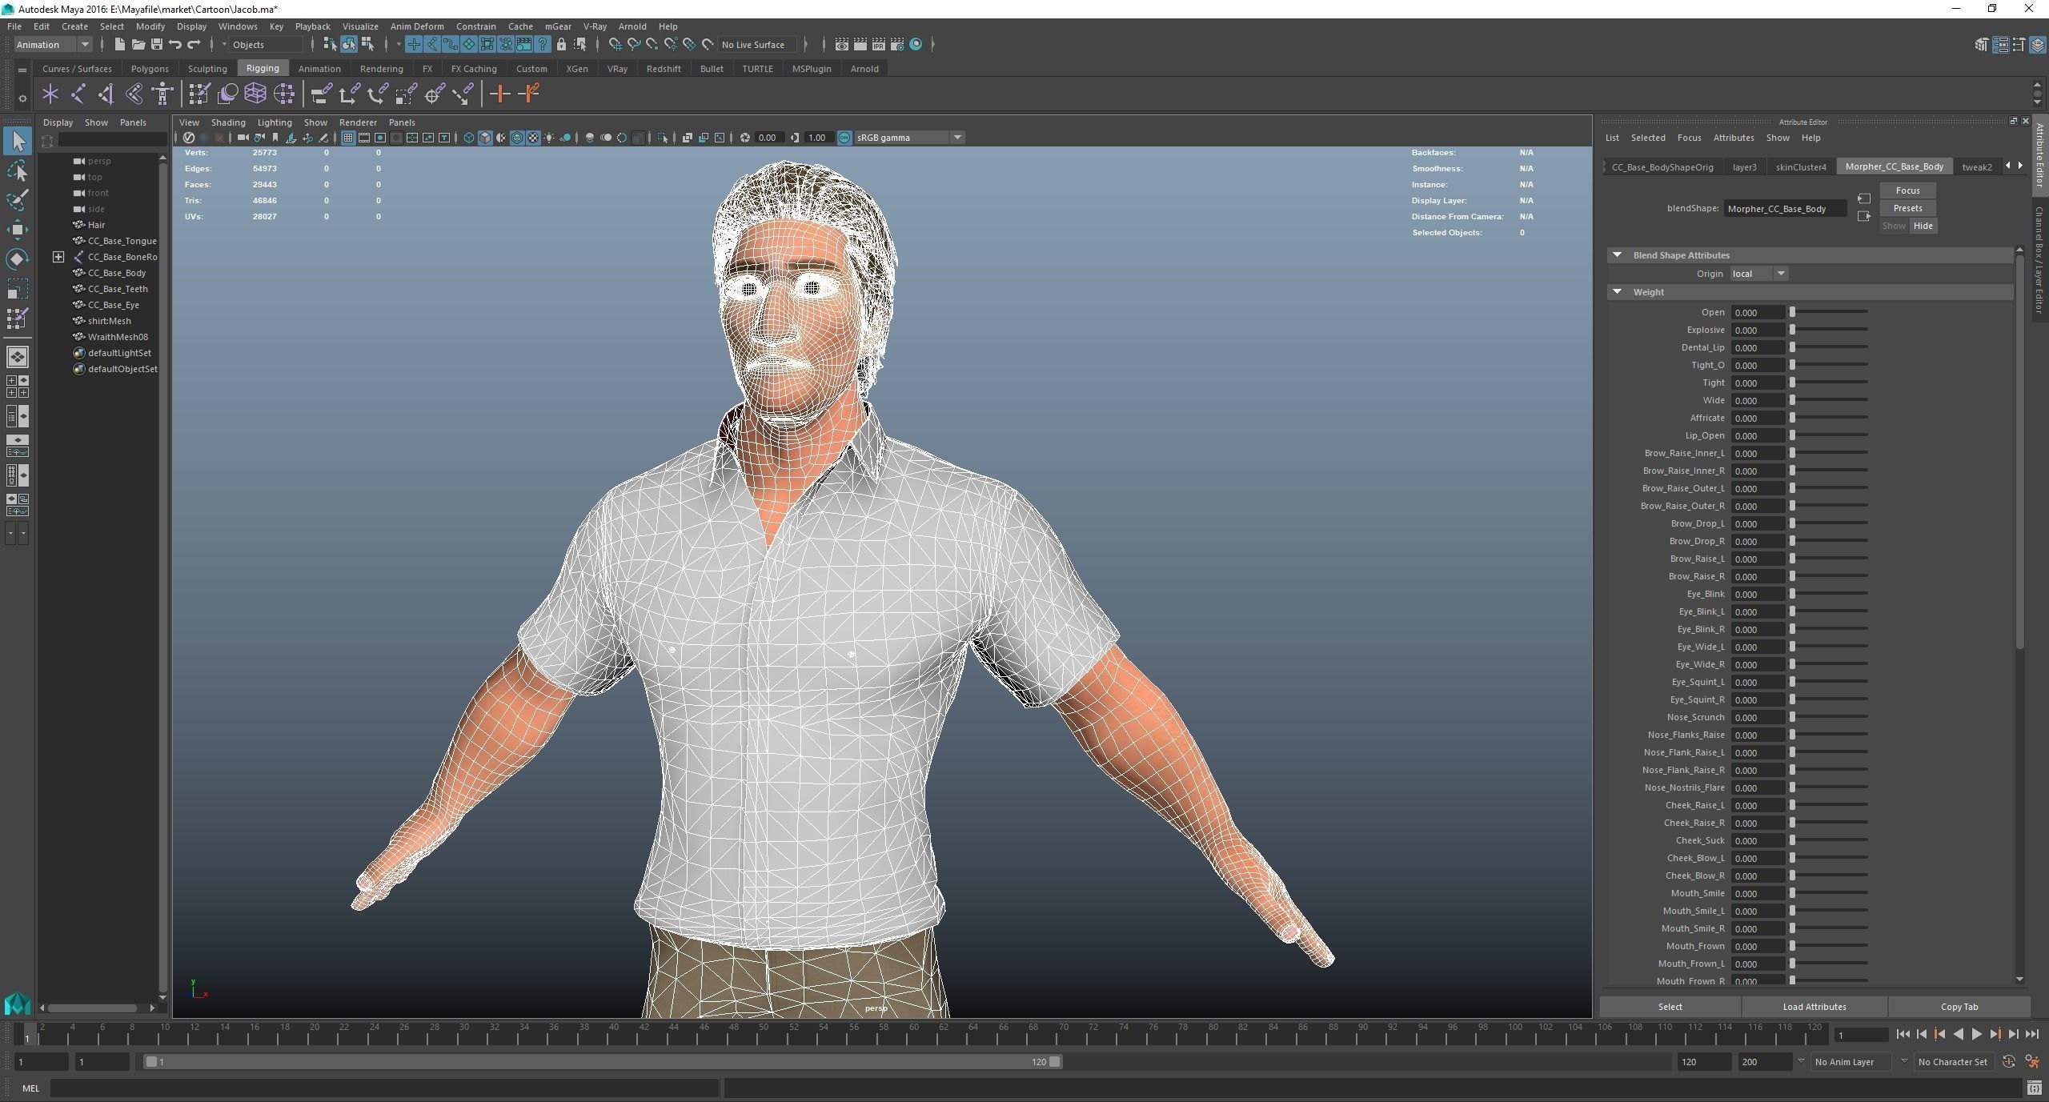This screenshot has width=2049, height=1102.
Task: Open animation preferences running-man icon
Action: point(2032,1062)
